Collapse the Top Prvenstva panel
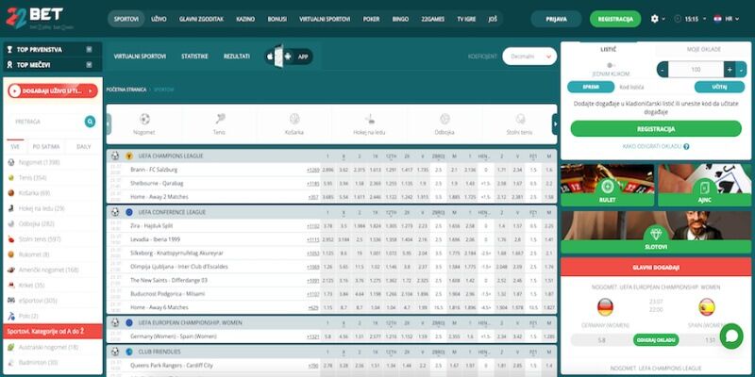Screen dimensions: 755x377 tap(89, 50)
